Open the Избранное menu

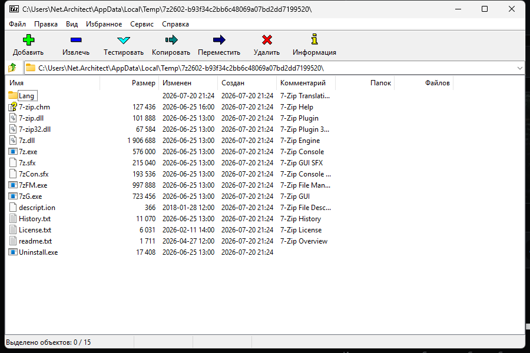pyautogui.click(x=104, y=24)
